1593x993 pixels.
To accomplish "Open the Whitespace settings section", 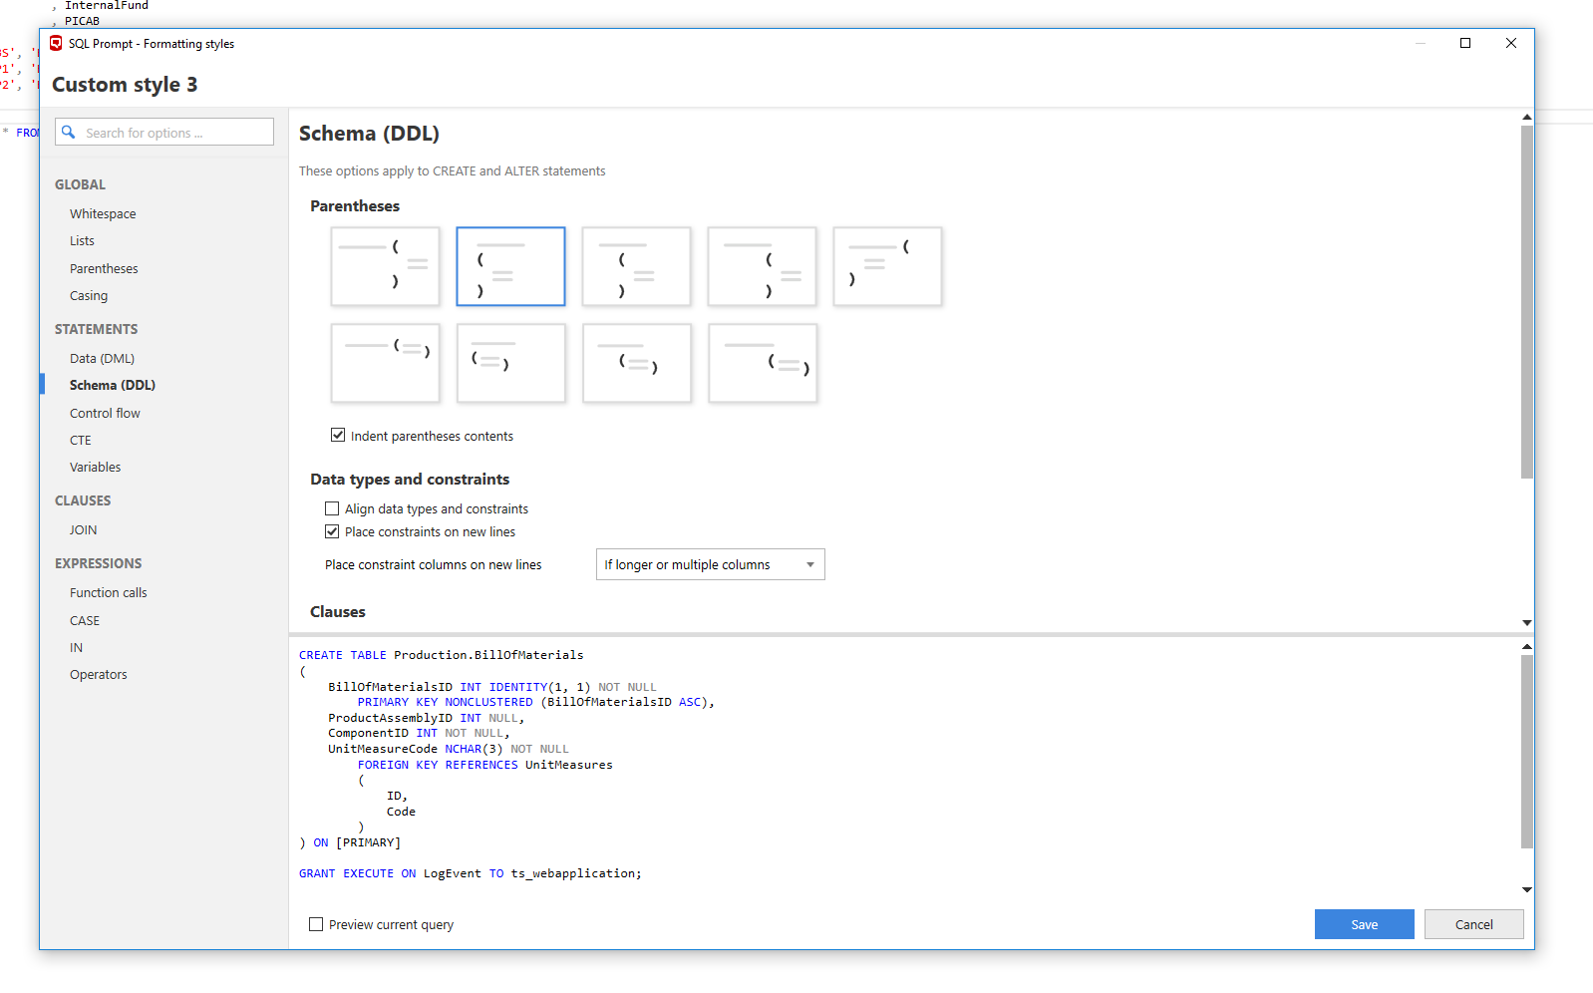I will (103, 214).
